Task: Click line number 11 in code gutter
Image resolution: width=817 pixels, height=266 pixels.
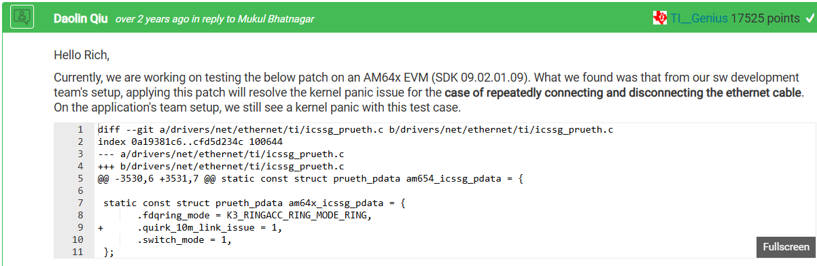Action: [x=77, y=252]
